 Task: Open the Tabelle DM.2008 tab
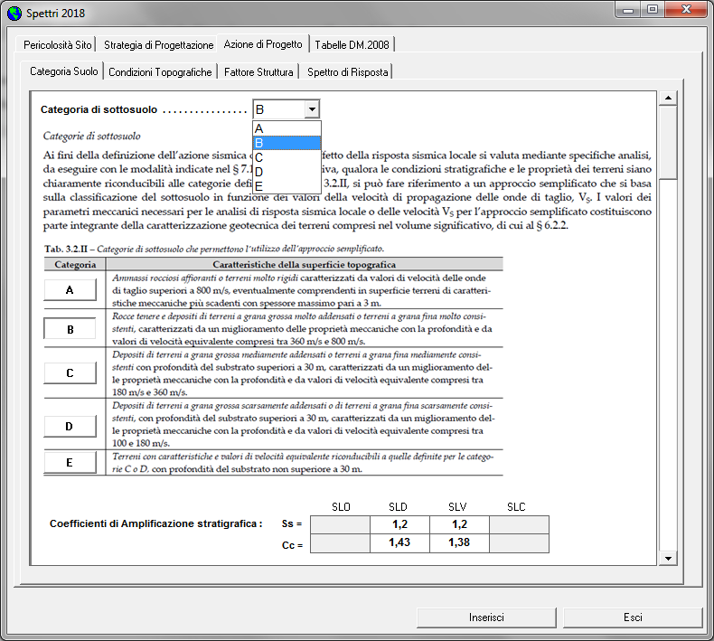352,44
